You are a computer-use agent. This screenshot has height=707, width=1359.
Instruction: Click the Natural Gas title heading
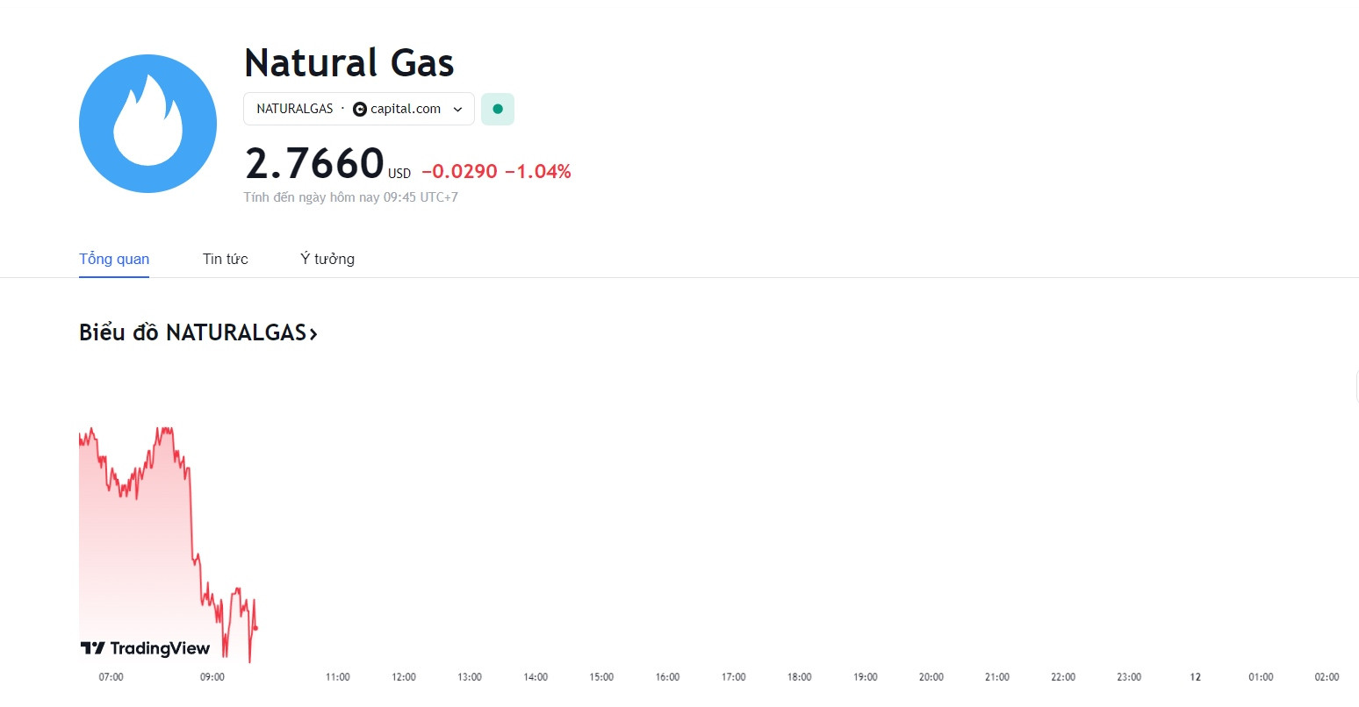349,62
